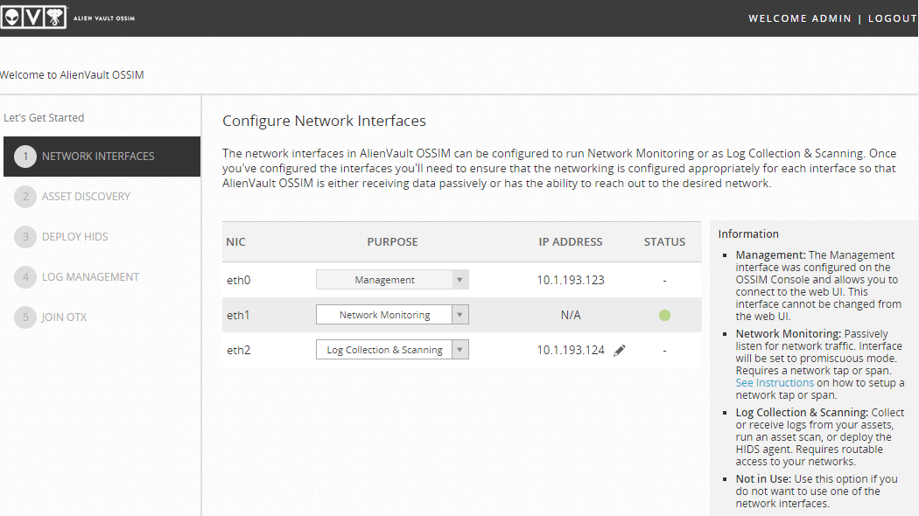Go to the Join OTX step

[x=64, y=317]
